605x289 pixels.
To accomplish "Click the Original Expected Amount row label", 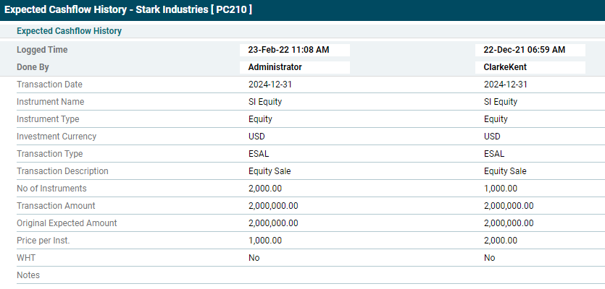I will click(x=67, y=223).
